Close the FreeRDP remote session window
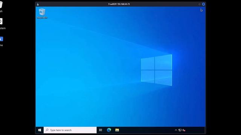This screenshot has height=135, width=241. tap(203, 4)
